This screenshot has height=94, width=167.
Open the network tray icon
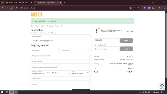[143, 92]
